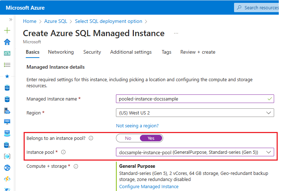Click the Configure Managed Instance link
The height and width of the screenshot is (191, 282).
(x=149, y=187)
